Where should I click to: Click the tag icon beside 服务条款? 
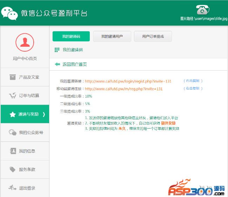[x=13, y=170]
